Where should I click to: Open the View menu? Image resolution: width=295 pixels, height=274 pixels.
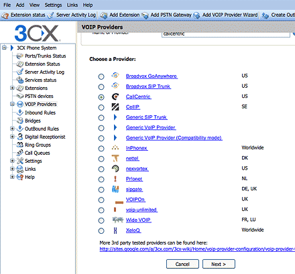point(34,5)
